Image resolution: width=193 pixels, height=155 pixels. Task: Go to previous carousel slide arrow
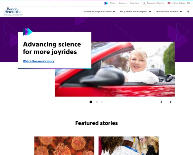[161, 102]
